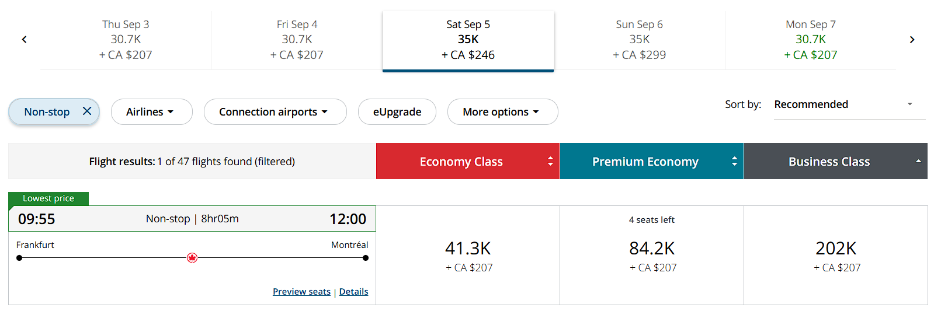
Task: Select the 202K Business Class fare
Action: click(x=836, y=256)
